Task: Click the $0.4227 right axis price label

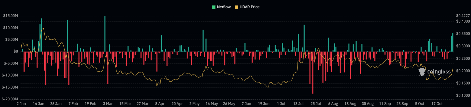Action: (x=463, y=16)
